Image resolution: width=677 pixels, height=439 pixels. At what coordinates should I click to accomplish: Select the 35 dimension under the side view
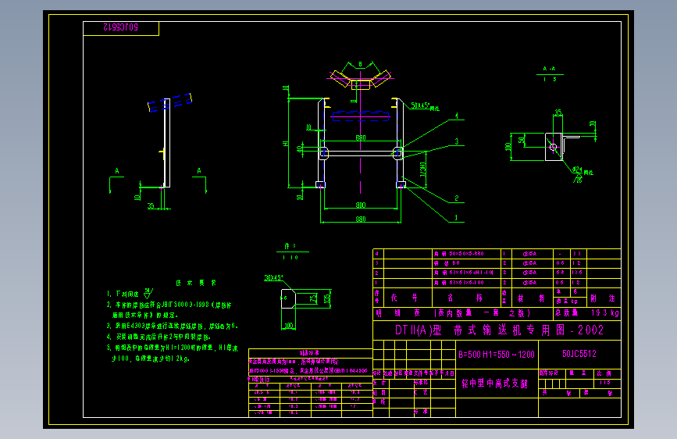(151, 205)
